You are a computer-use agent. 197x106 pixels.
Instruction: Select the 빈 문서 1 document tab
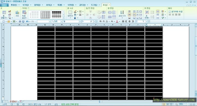point(13,101)
